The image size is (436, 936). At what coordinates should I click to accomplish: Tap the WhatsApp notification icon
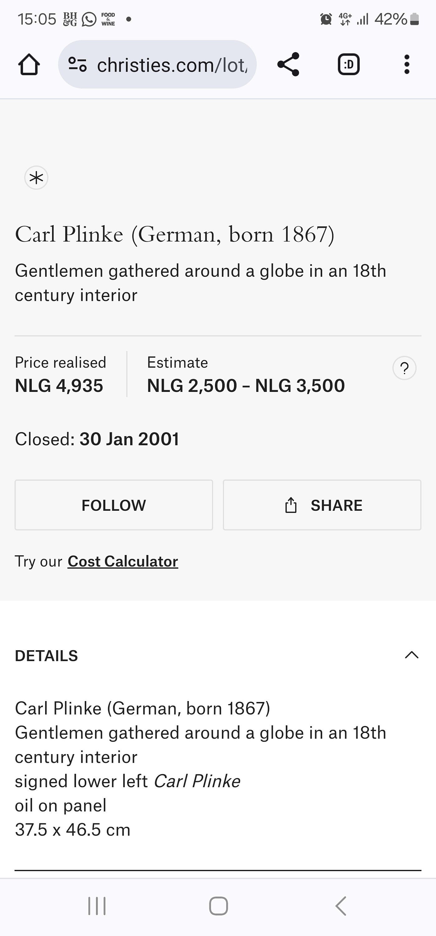(x=89, y=19)
